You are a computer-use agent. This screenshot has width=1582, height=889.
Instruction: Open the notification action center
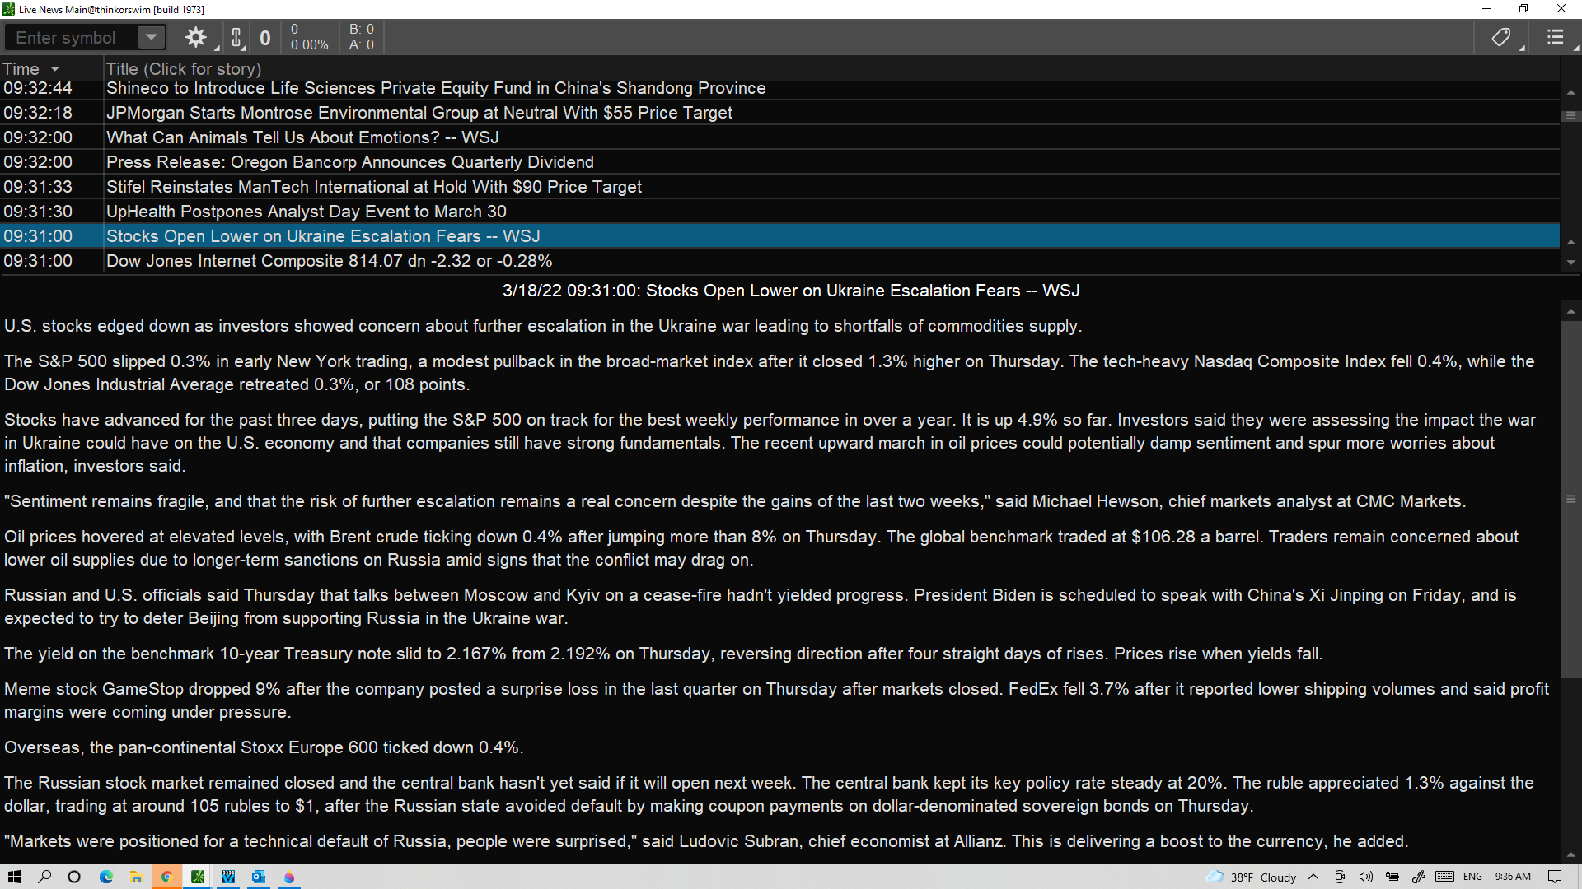pos(1556,877)
